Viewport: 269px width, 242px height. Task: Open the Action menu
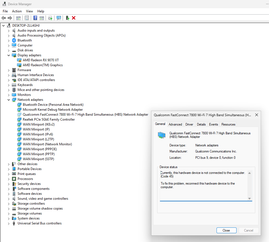point(17,11)
